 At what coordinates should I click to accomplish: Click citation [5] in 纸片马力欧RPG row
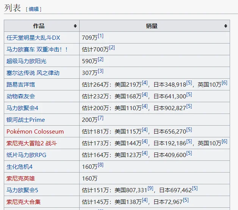coord(189,153)
